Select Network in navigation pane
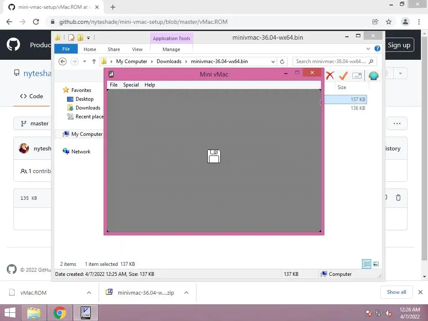Viewport: 428px width, 321px height. [x=81, y=151]
